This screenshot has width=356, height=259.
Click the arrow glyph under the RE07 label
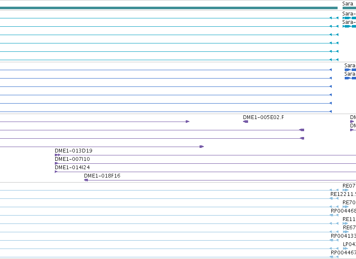pos(346,190)
